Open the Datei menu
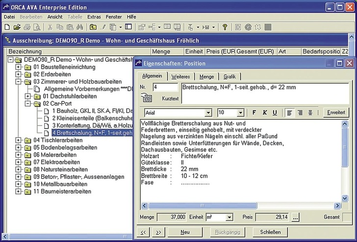 9,17
